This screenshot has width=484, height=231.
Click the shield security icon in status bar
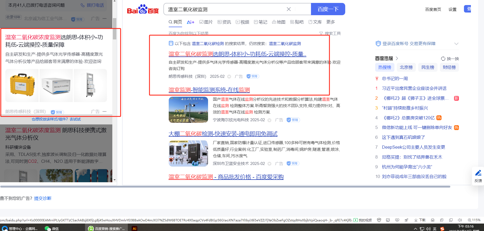379,220
